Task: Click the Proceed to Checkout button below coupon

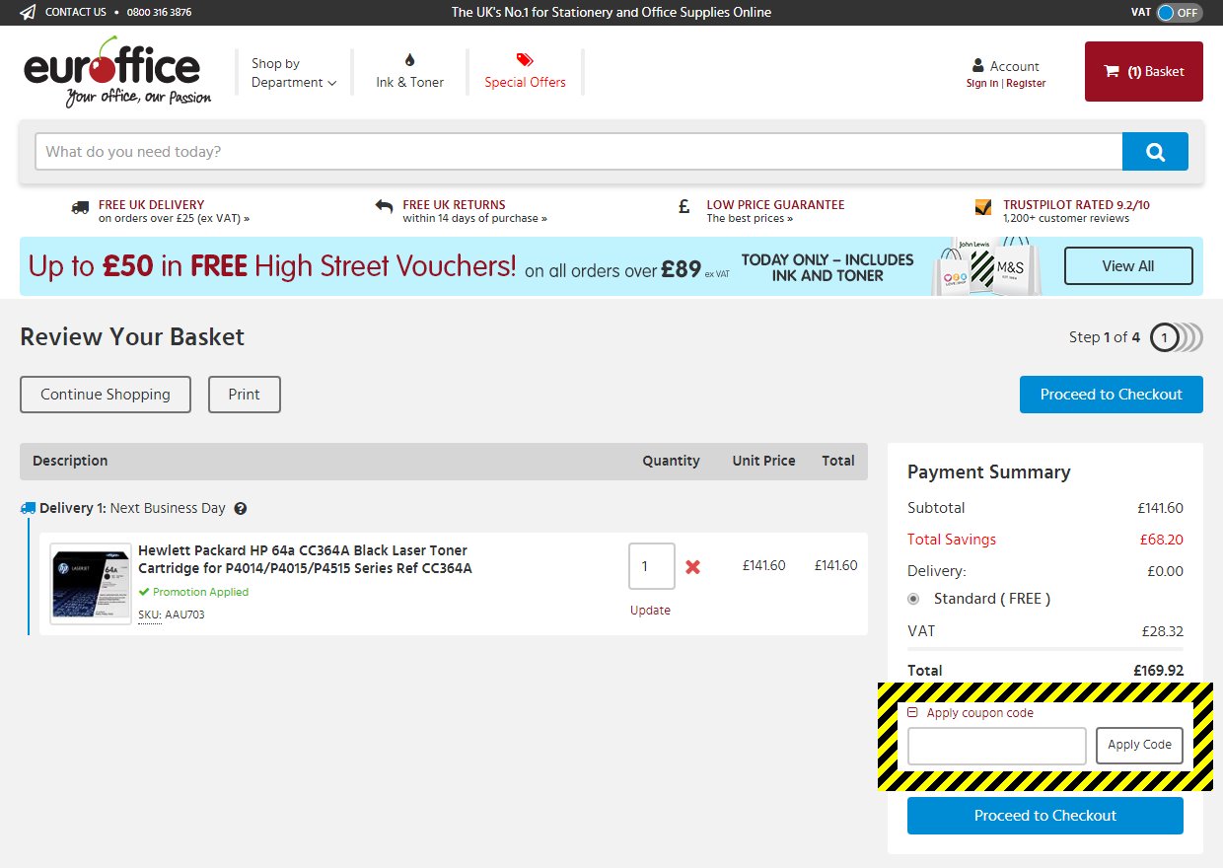Action: (1045, 816)
